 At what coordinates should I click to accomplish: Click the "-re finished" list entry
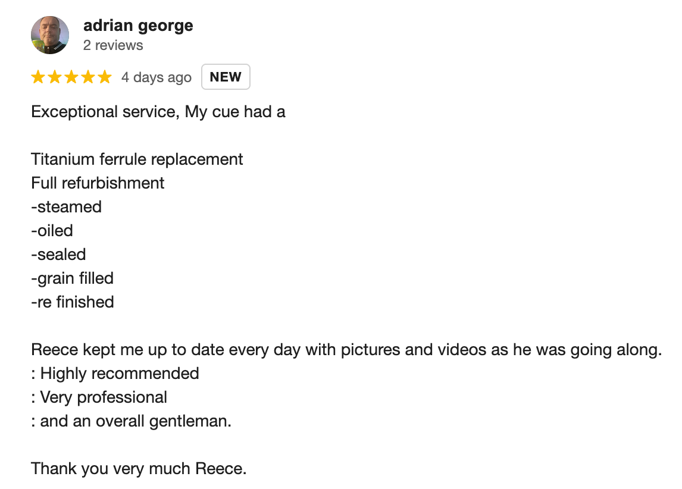73,302
